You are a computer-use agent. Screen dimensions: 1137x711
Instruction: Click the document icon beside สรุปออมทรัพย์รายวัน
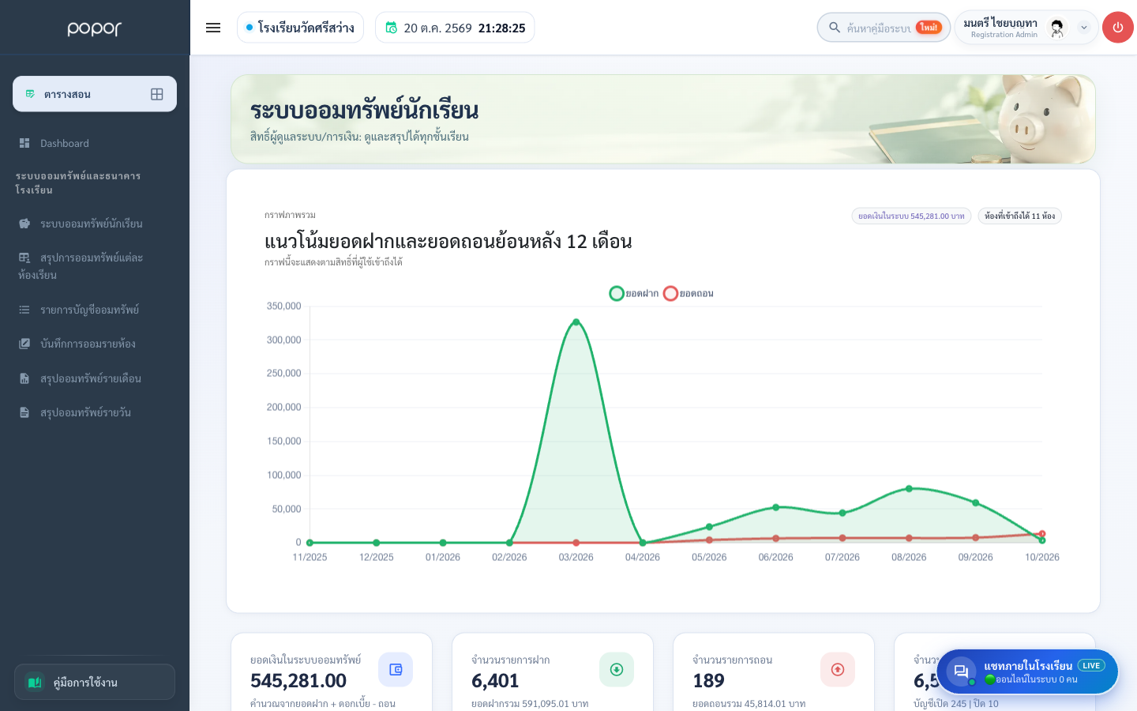pos(24,412)
